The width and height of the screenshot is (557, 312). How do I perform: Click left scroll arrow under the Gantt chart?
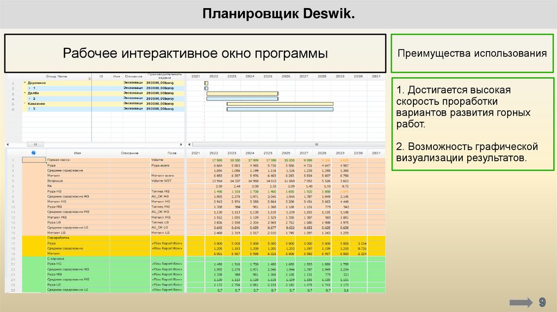tap(189, 145)
